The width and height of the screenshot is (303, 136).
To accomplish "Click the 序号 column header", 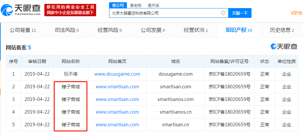I will [x=13, y=61].
